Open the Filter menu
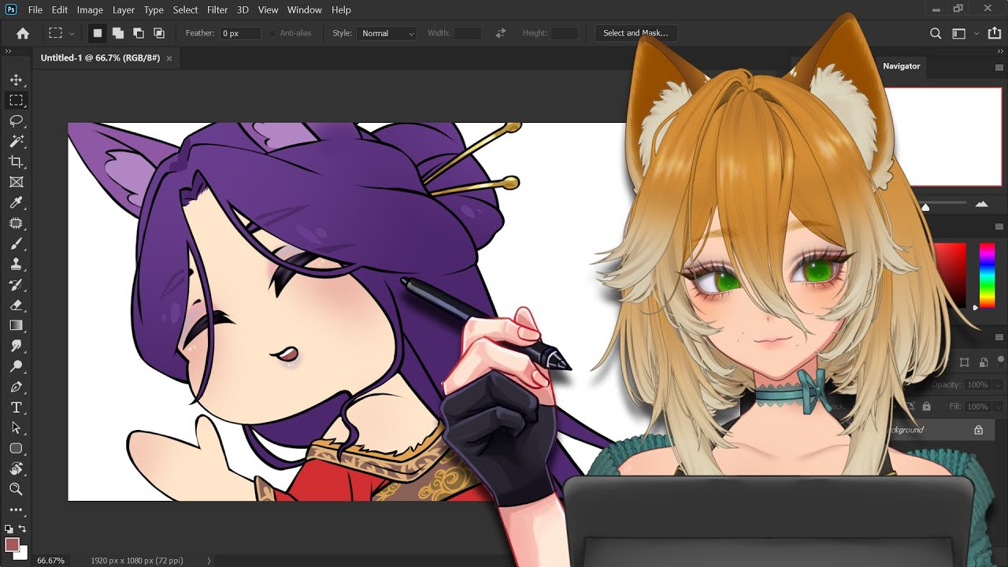The width and height of the screenshot is (1008, 567). pyautogui.click(x=217, y=10)
